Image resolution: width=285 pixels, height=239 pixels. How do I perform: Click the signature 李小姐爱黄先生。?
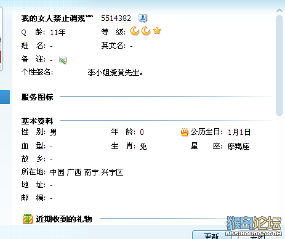pyautogui.click(x=115, y=73)
